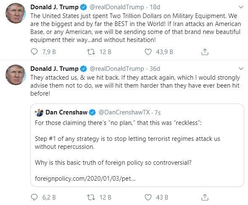Image resolution: width=248 pixels, height=205 pixels.
Task: Open Trump's profile picture on first tweet
Action: tap(16, 13)
